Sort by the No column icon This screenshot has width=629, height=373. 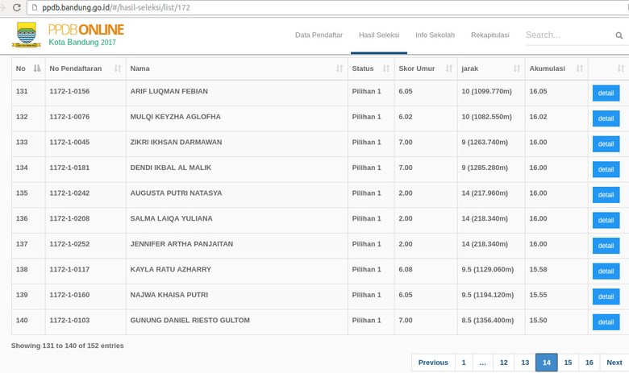(37, 68)
